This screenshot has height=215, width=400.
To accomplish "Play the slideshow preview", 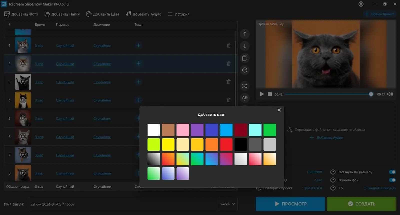I will click(x=262, y=94).
